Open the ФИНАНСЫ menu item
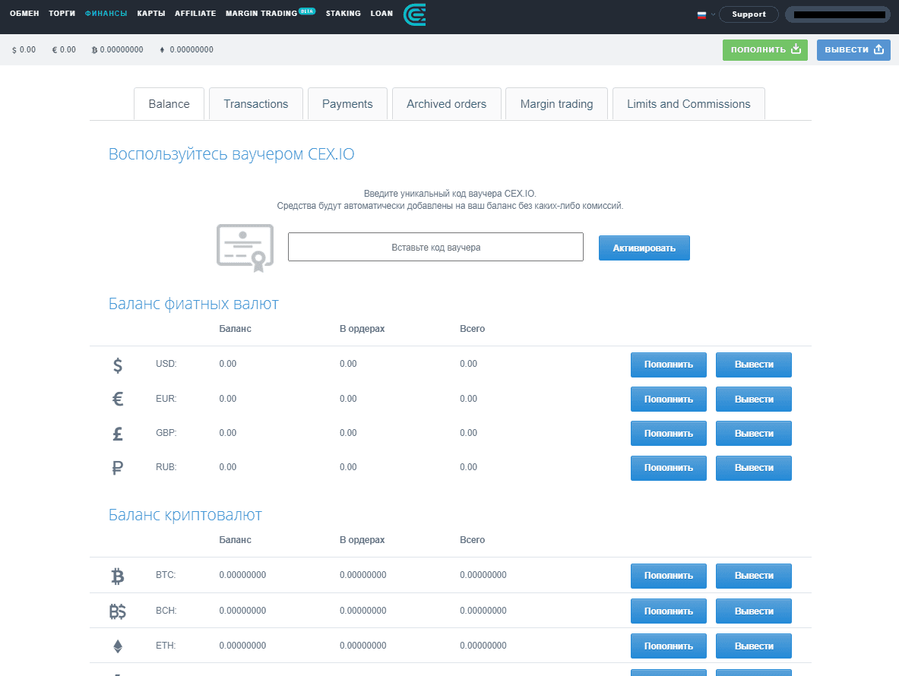Viewport: 899px width, 676px height. pos(106,13)
